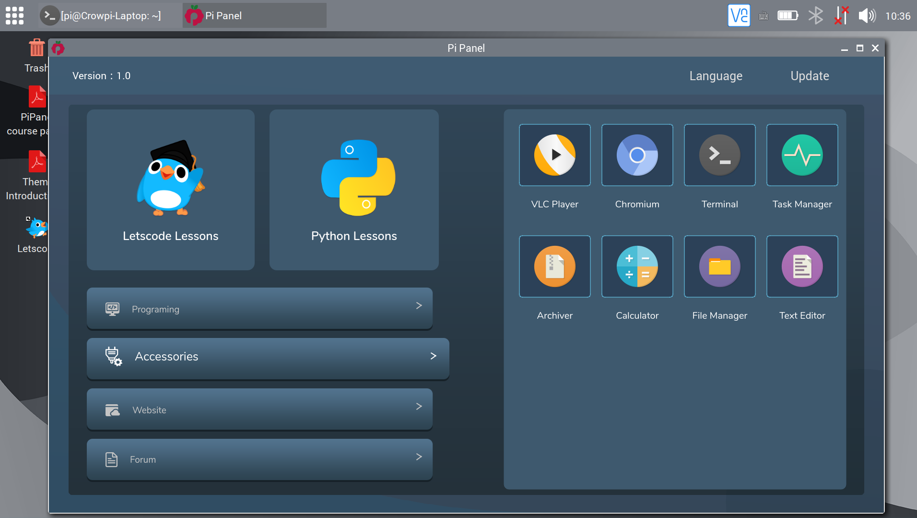Open Letscode Lessons card
The image size is (917, 518).
point(170,190)
